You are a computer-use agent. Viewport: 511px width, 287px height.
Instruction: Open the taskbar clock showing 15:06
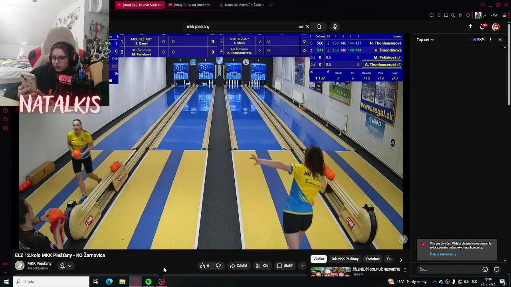coord(488,282)
